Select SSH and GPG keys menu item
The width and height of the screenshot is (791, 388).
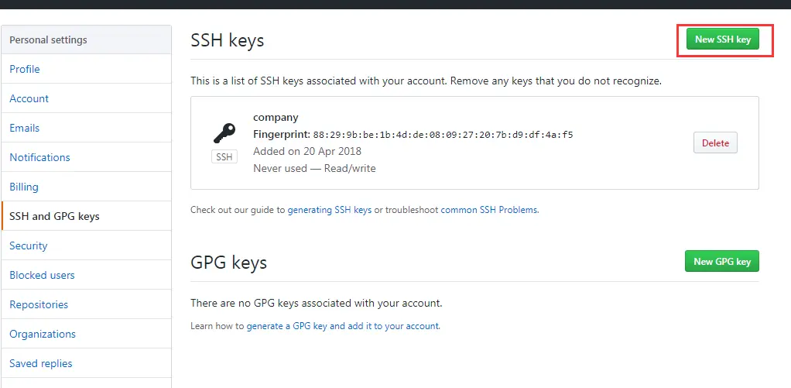click(x=54, y=216)
